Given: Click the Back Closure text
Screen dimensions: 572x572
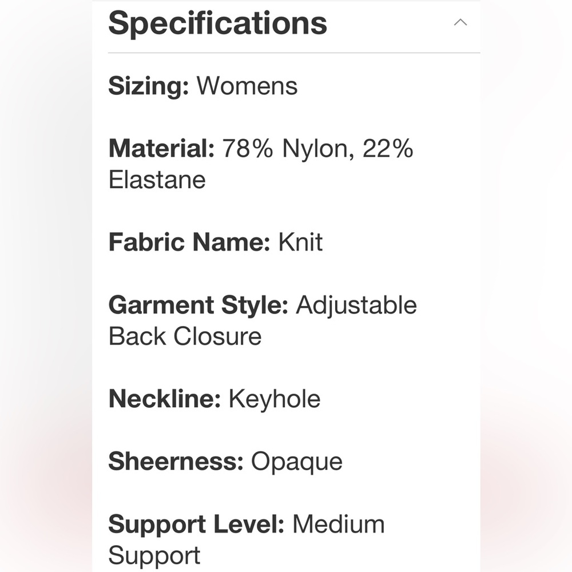Looking at the screenshot, I should point(185,336).
